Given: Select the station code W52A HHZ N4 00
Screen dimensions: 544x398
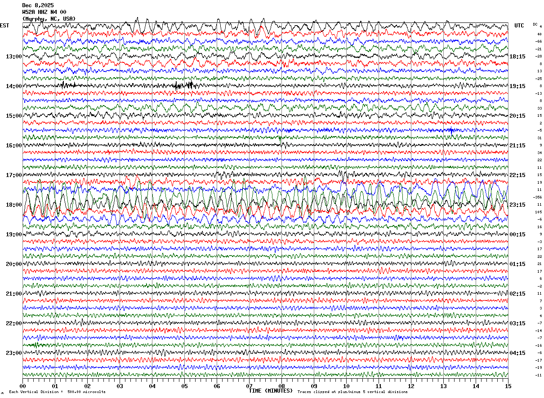Looking at the screenshot, I should [44, 12].
